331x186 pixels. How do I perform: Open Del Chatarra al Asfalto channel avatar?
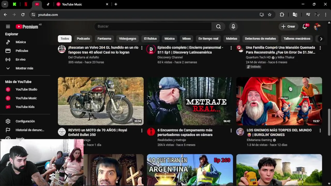click(x=62, y=49)
